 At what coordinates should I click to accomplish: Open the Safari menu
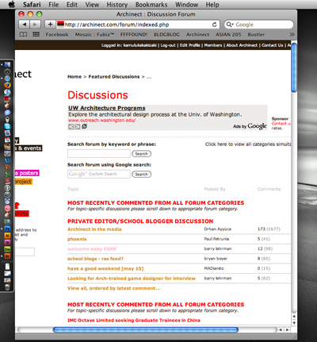32,5
